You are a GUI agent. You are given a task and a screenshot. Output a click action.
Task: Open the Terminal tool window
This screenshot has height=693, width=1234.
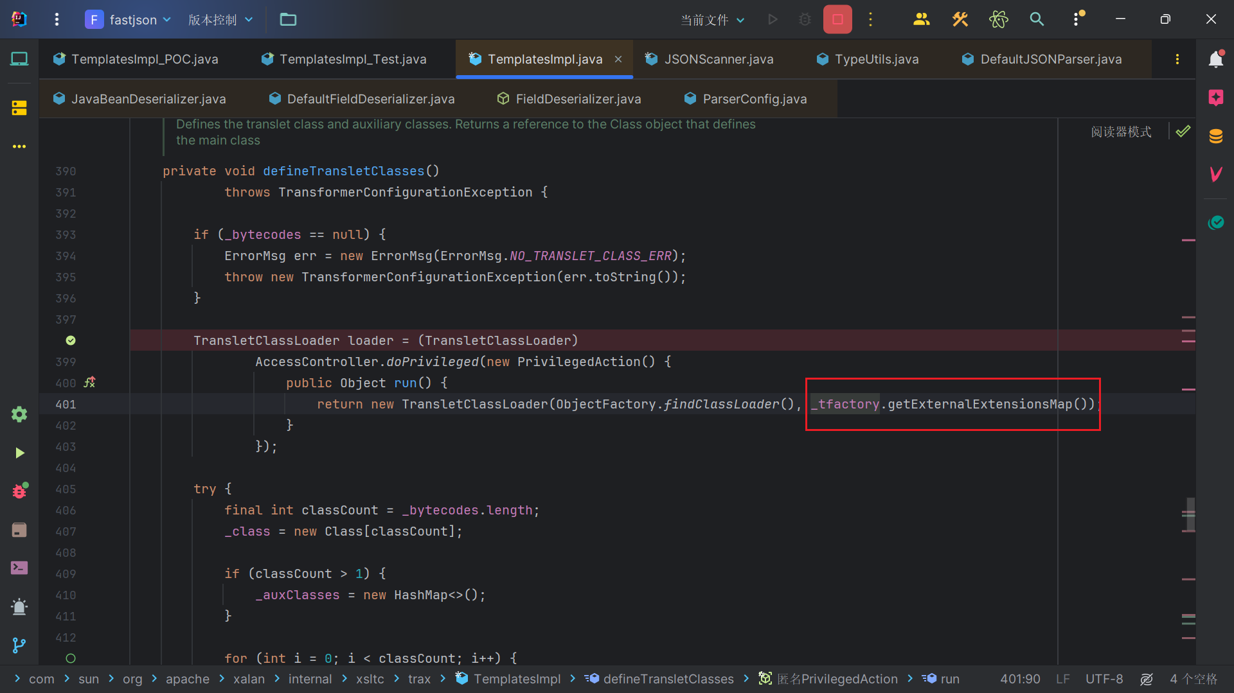click(19, 568)
